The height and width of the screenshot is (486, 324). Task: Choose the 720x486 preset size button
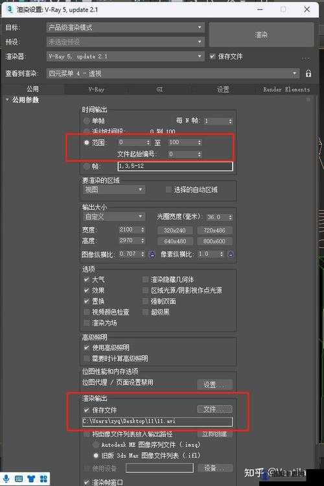214,230
